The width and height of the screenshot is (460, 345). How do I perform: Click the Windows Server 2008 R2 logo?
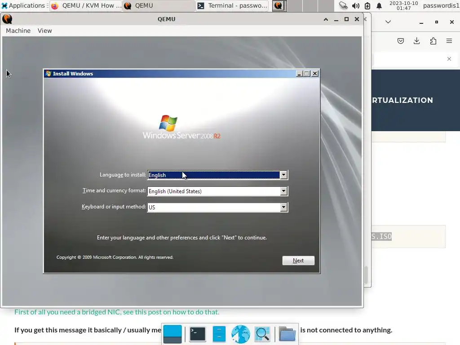pyautogui.click(x=181, y=127)
